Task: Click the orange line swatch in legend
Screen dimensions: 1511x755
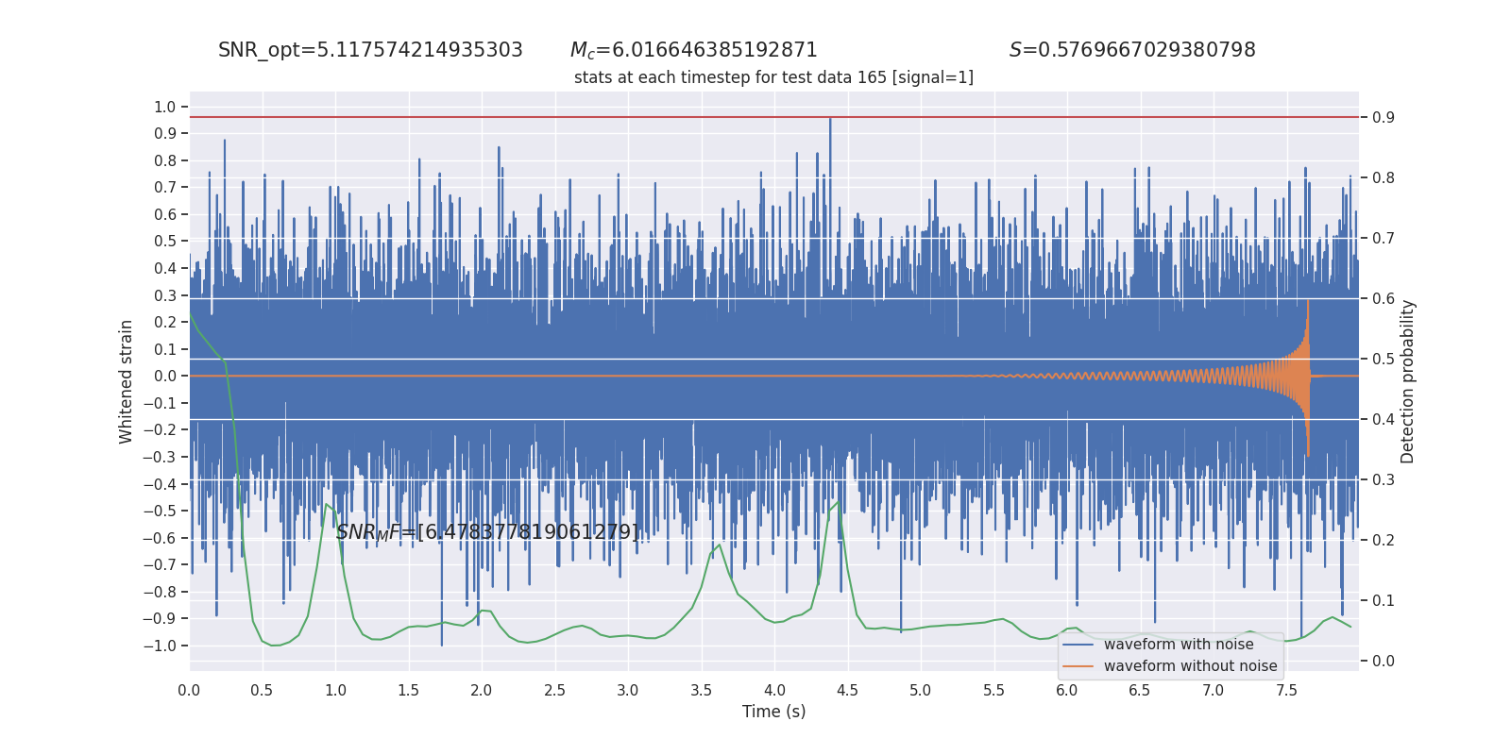Action: [1078, 666]
